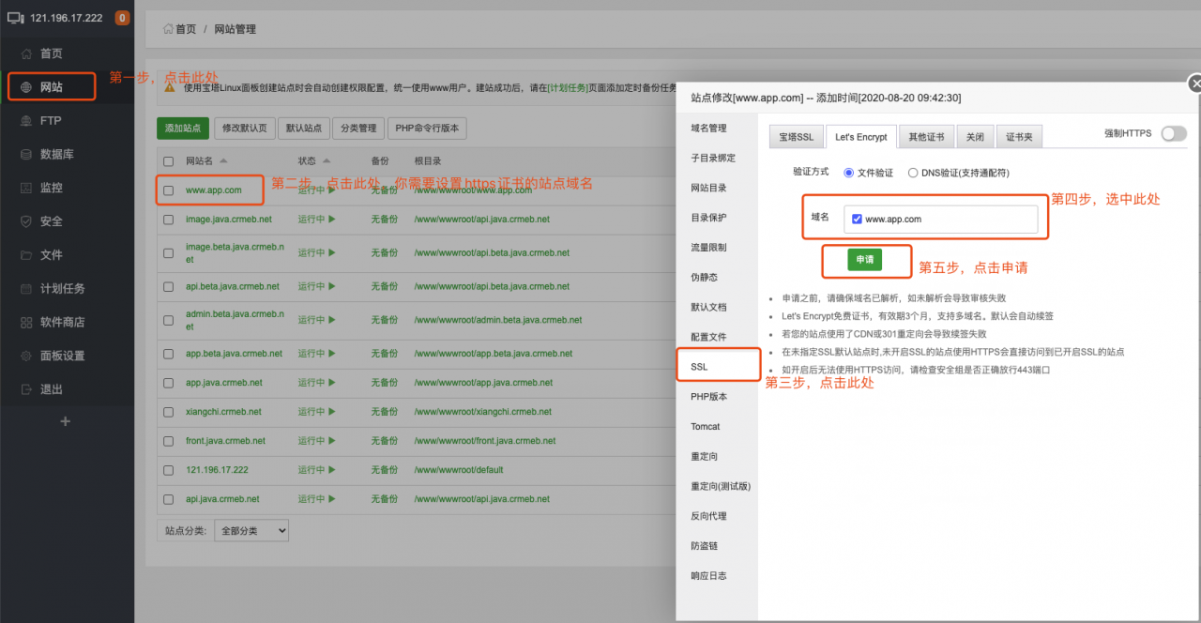Click the play icon in app.java.crmeb.net row

[331, 383]
